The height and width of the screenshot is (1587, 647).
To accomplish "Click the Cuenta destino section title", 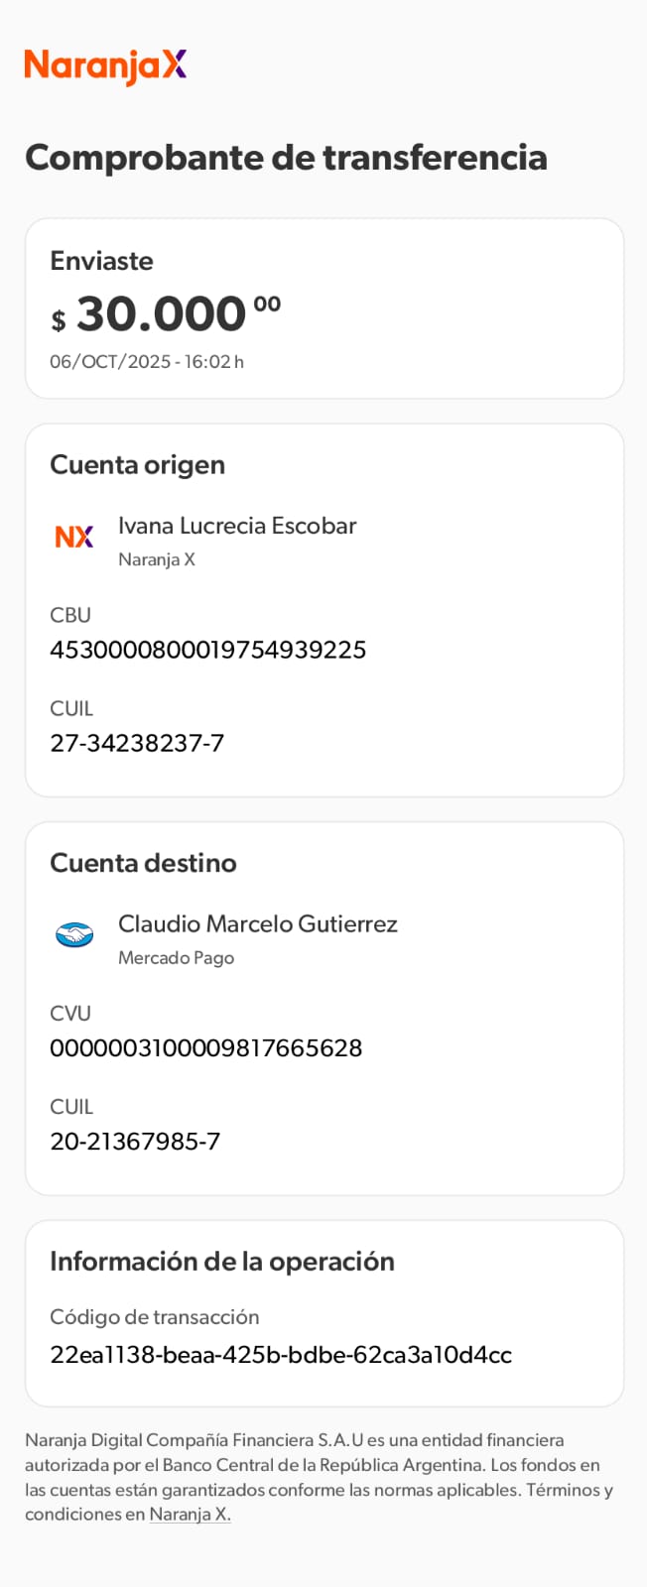I will [143, 863].
